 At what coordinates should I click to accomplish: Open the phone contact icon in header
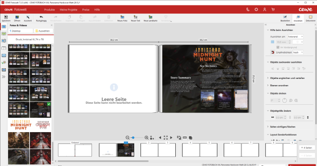click(248, 10)
